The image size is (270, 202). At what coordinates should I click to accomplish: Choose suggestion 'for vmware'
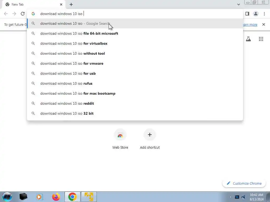(135, 63)
